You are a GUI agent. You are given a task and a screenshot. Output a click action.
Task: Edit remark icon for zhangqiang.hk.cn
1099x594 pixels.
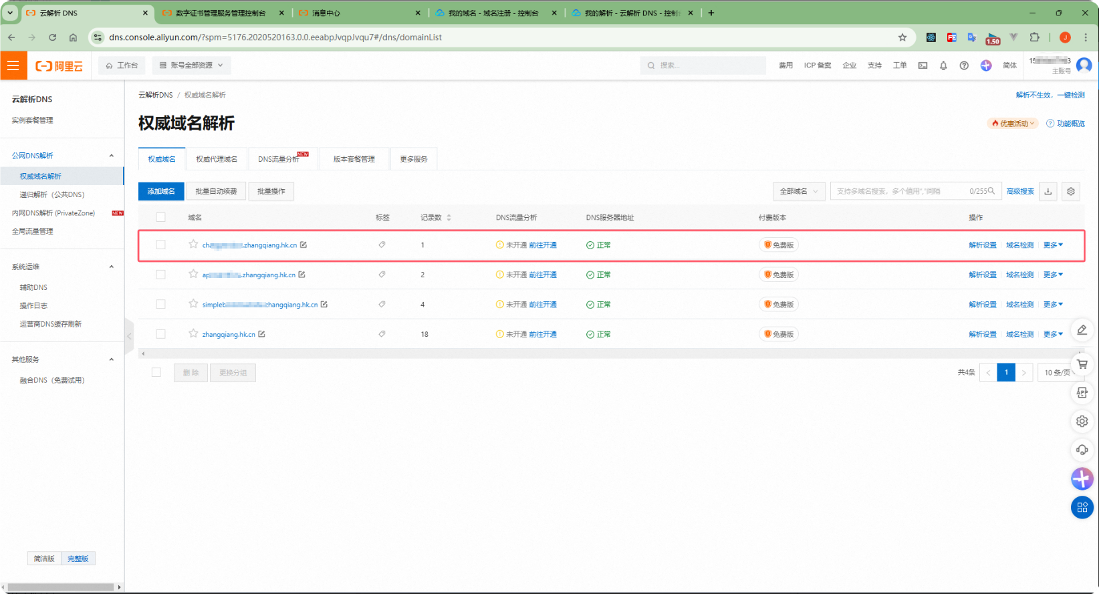pyautogui.click(x=262, y=334)
